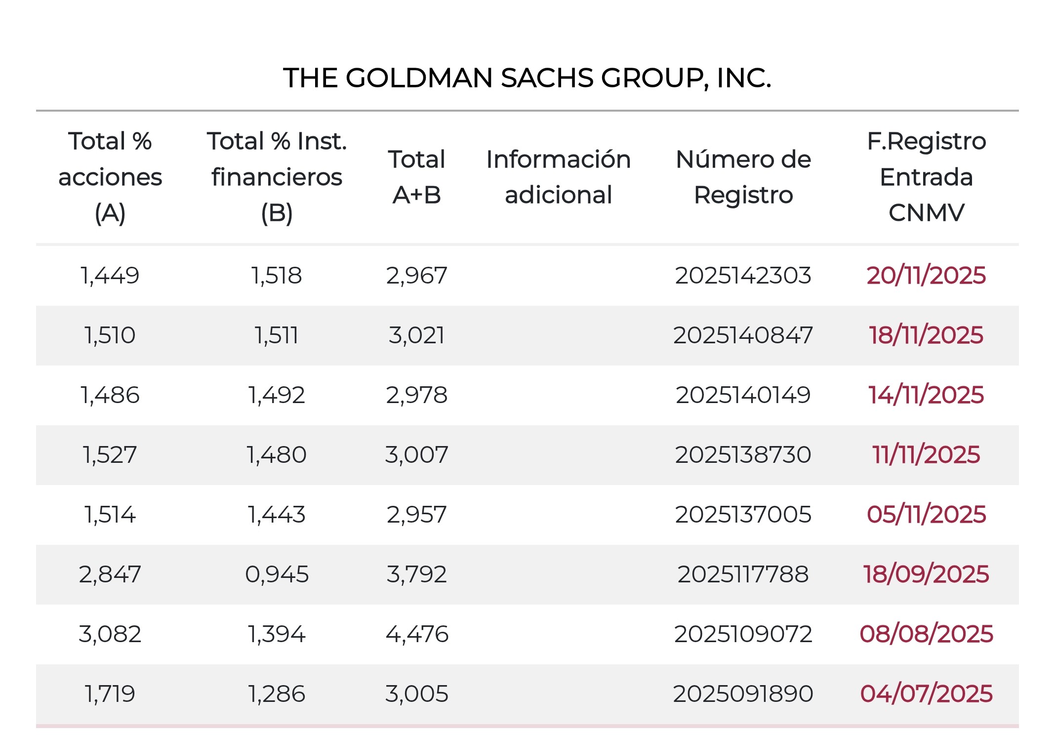The image size is (1055, 735).
Task: Select registration number 2025142303
Action: (x=743, y=276)
